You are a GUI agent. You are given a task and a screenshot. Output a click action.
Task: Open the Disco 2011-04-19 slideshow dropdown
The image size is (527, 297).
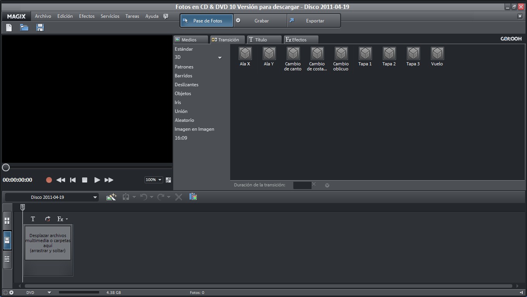[52, 197]
